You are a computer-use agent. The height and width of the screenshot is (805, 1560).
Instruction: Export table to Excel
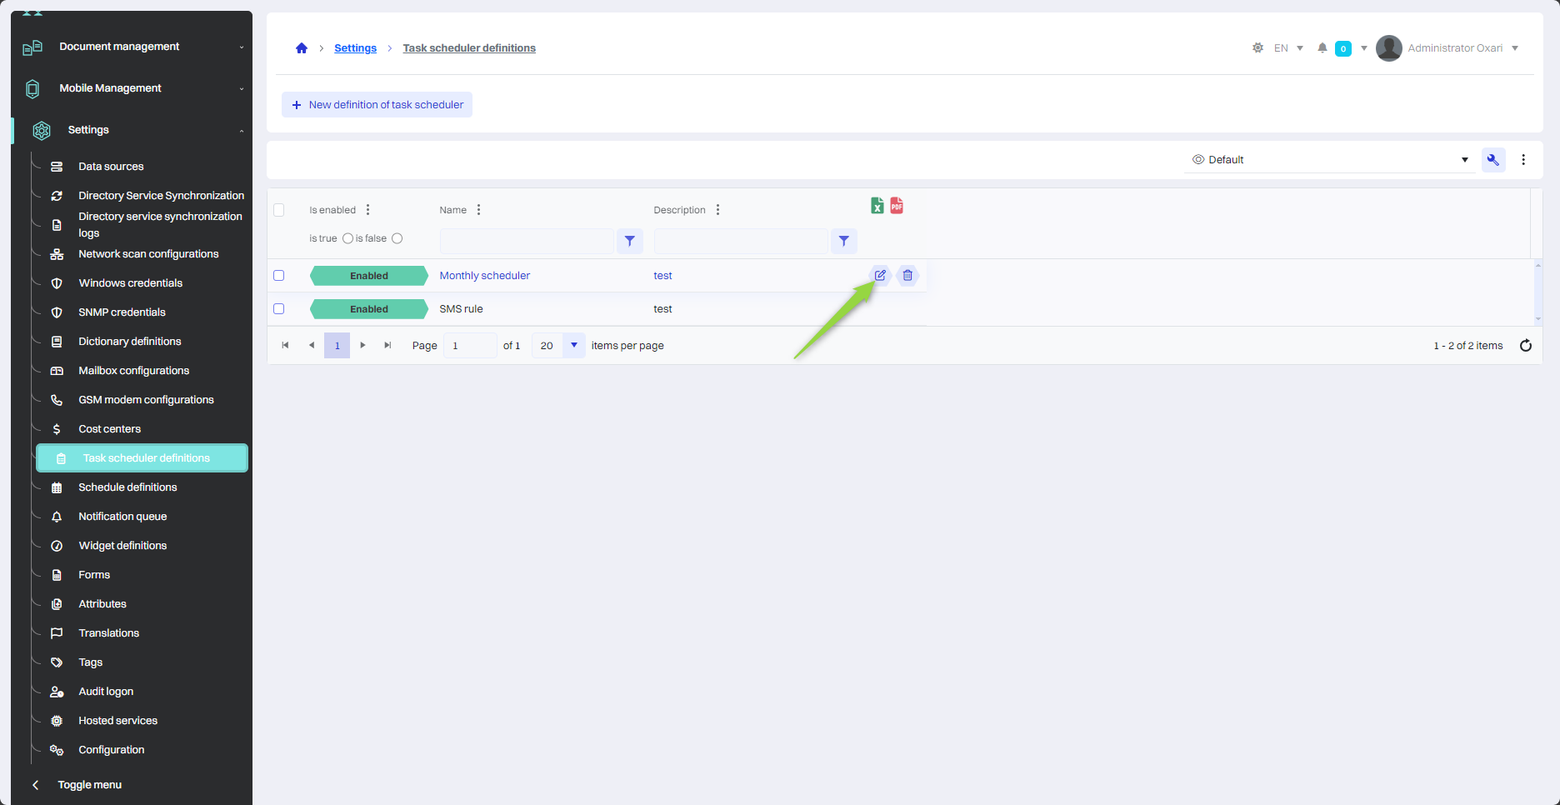[x=877, y=206]
